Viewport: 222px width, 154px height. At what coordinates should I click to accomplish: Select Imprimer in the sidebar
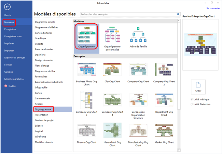[9, 43]
